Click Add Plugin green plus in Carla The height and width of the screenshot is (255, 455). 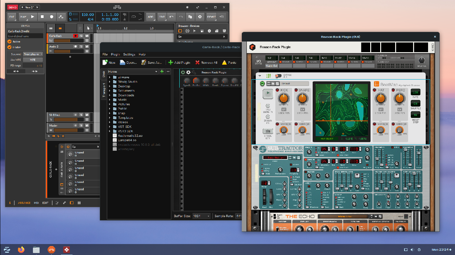(x=171, y=62)
